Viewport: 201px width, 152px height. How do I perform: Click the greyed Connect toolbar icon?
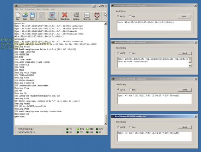pyautogui.click(x=42, y=16)
